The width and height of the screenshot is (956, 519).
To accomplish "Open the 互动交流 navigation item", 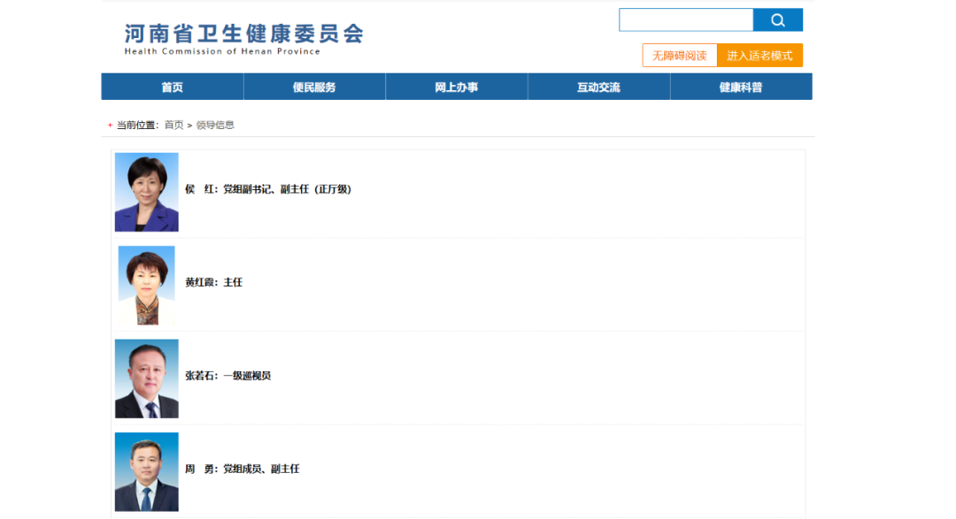I will pos(598,88).
